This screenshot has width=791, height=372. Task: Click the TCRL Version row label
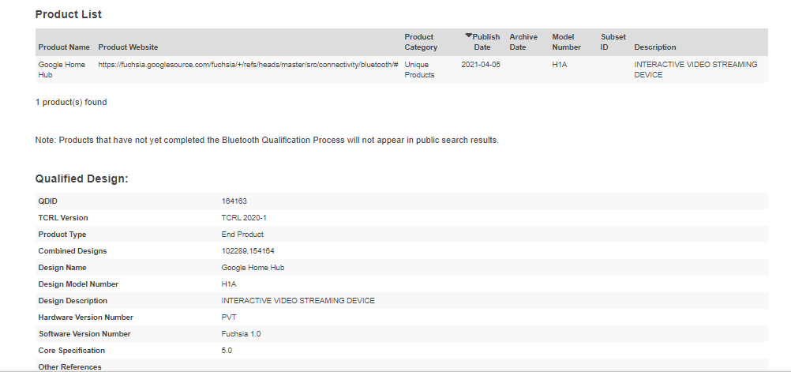[x=63, y=218]
